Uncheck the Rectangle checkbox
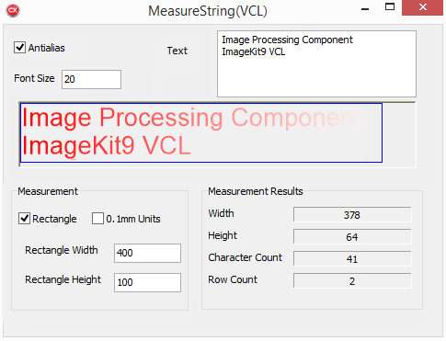This screenshot has height=341, width=446. point(24,219)
